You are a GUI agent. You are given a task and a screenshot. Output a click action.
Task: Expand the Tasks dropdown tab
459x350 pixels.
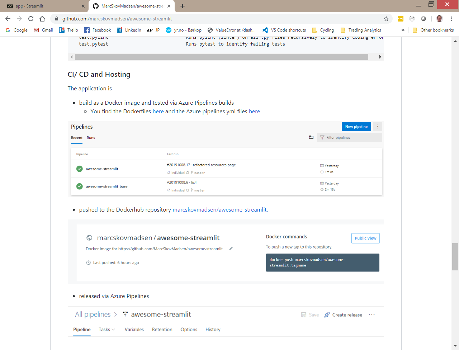click(107, 330)
